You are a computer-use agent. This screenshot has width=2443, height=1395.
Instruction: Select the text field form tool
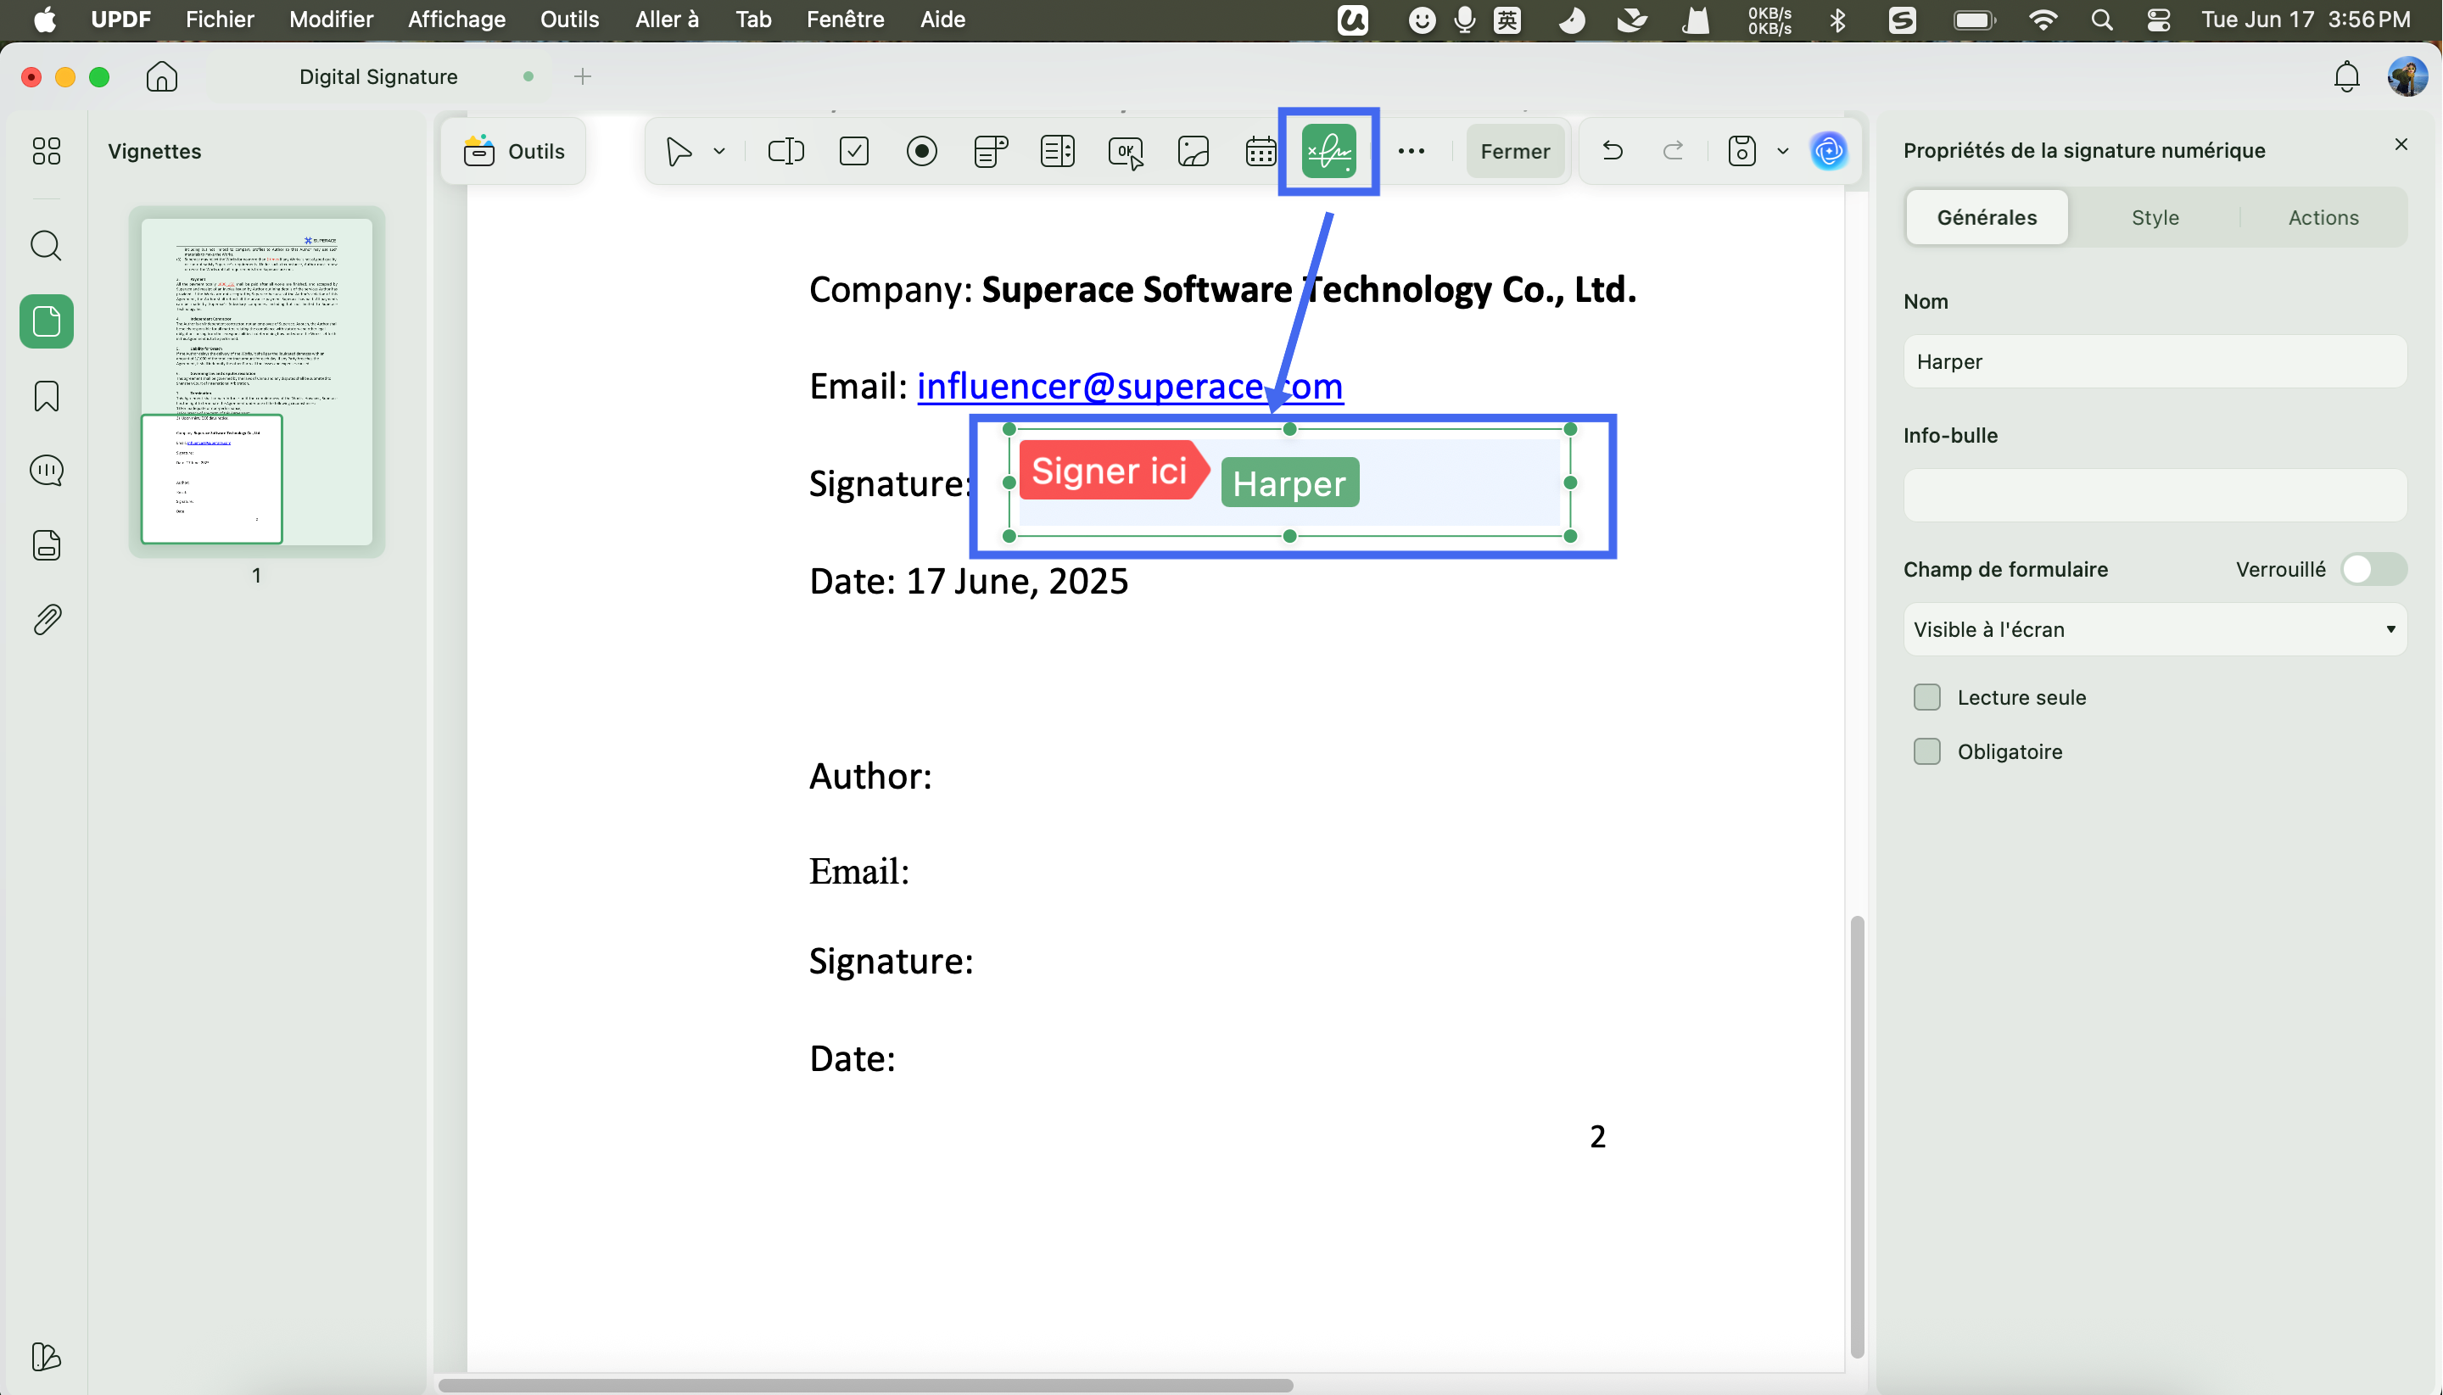pyautogui.click(x=785, y=152)
